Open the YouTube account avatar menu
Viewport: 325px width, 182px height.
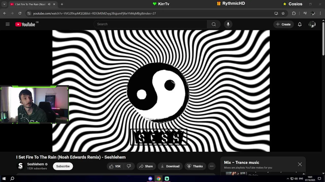click(x=312, y=24)
